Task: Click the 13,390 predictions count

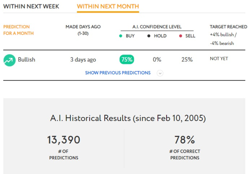Action: [x=64, y=140]
